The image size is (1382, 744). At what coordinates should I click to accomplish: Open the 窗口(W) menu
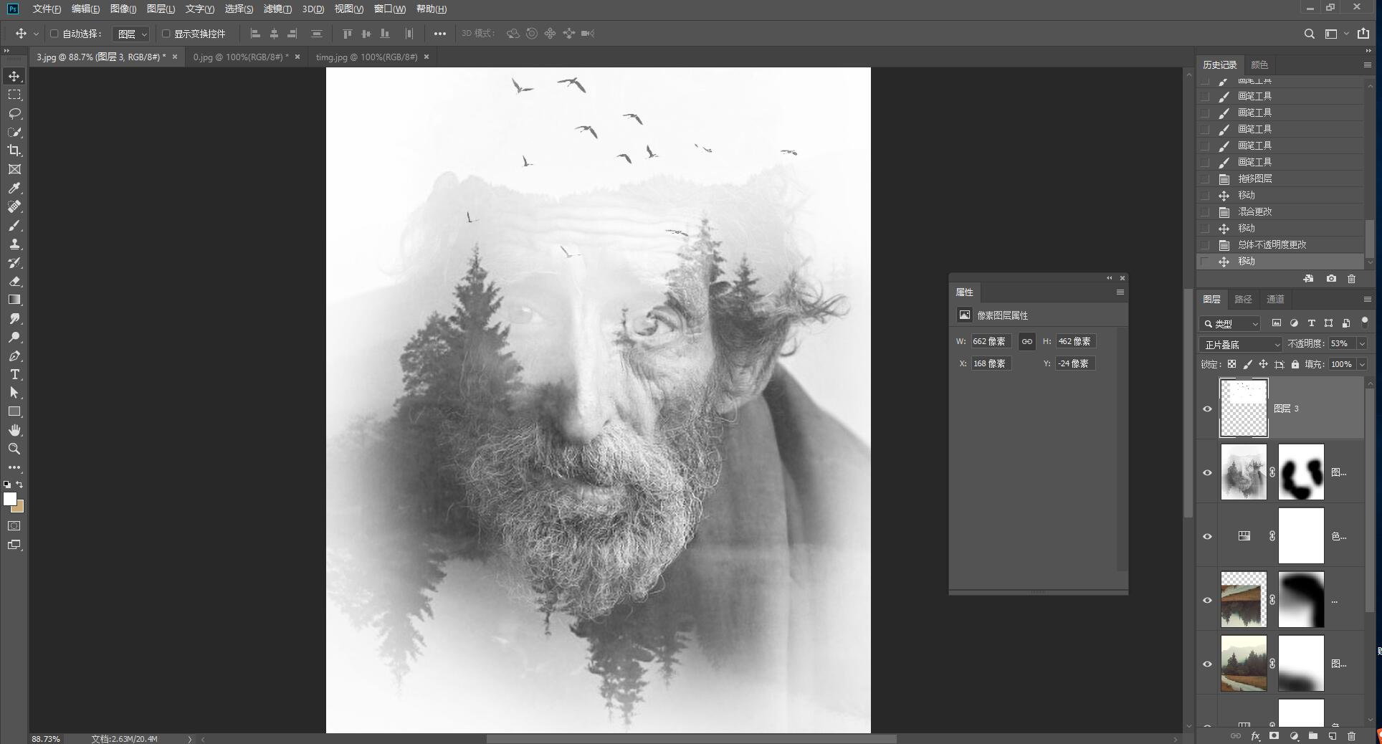(x=389, y=9)
